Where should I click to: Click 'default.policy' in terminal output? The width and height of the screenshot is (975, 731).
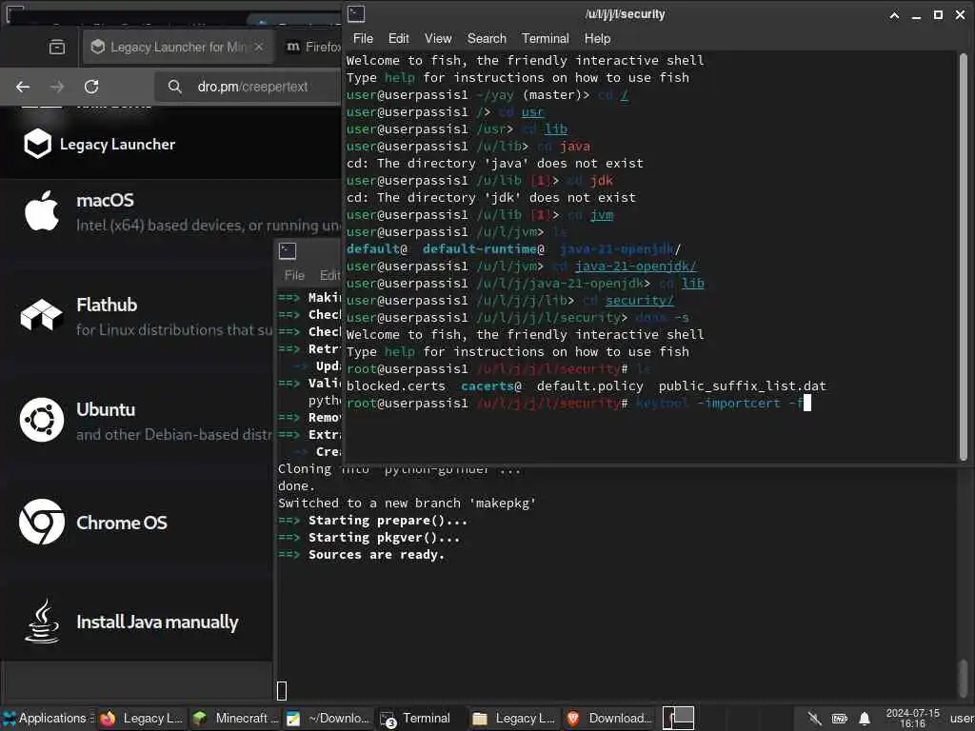[590, 386]
